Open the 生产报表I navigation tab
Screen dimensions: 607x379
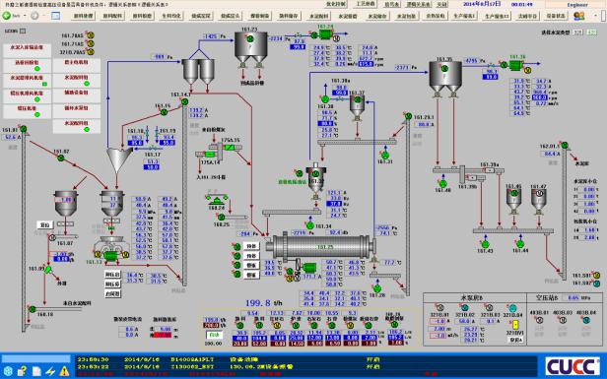click(464, 16)
